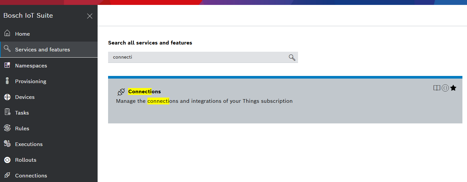The height and width of the screenshot is (182, 467).
Task: Toggle the Connections favorite star
Action: click(x=453, y=88)
